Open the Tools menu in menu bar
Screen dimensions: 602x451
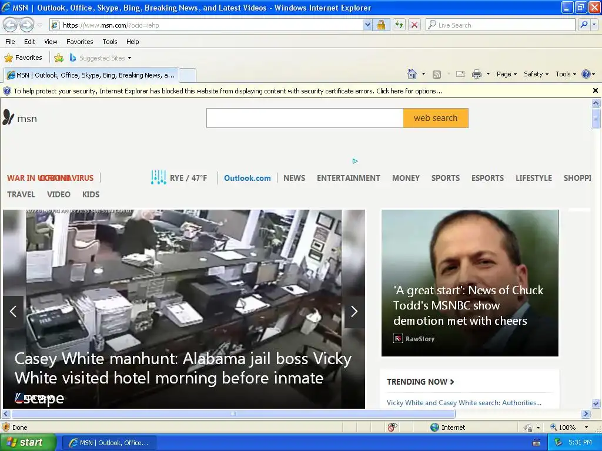point(110,42)
